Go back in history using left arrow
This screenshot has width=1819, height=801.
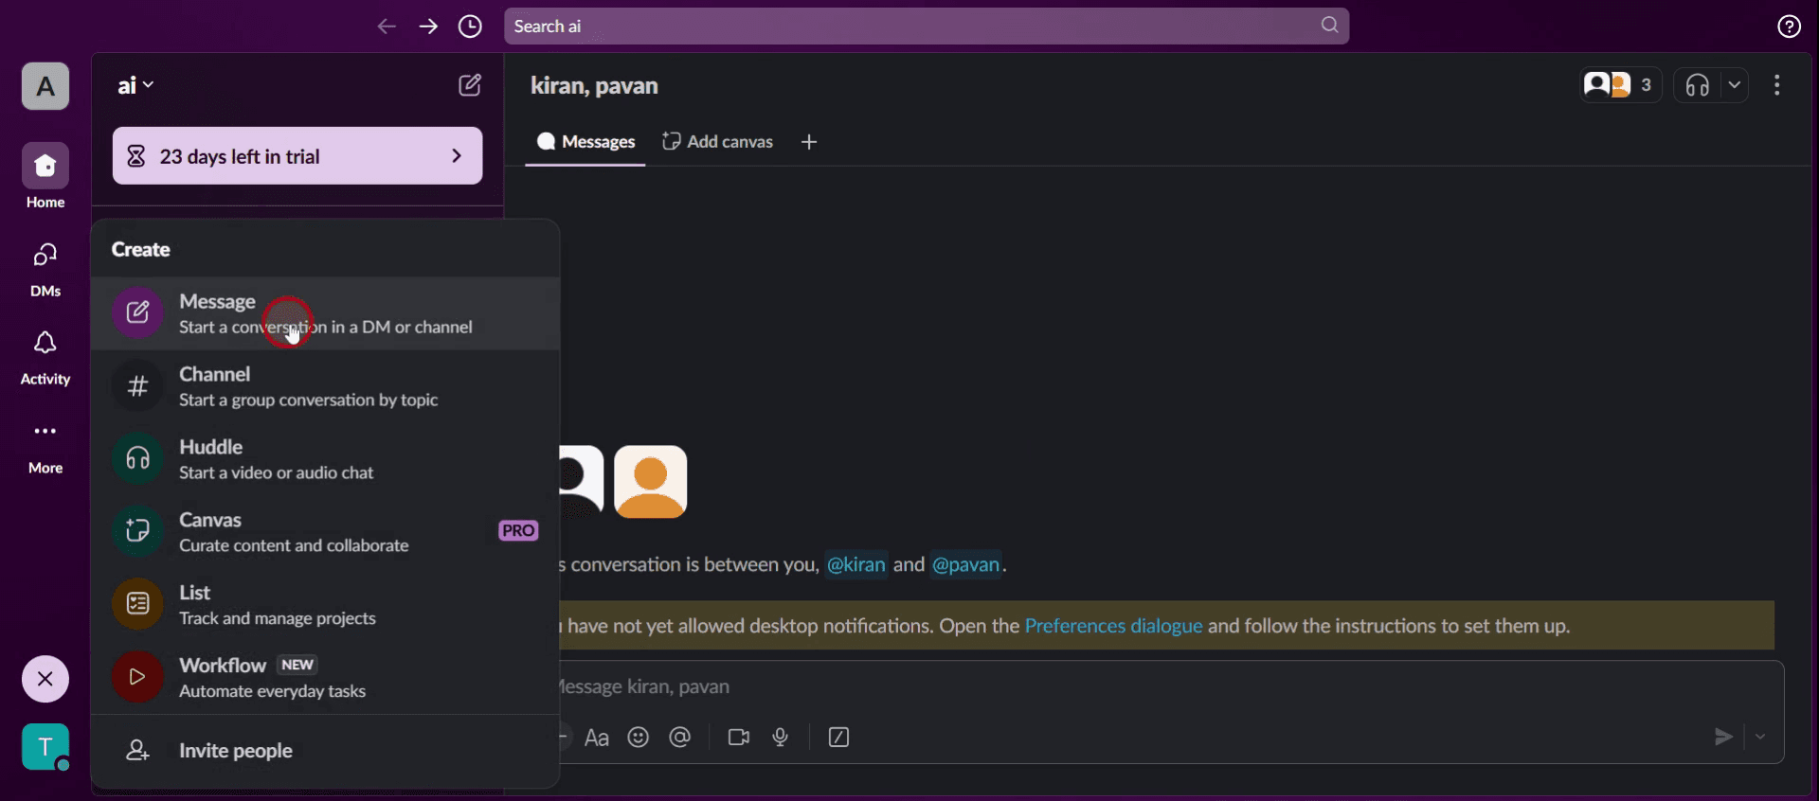point(387,27)
